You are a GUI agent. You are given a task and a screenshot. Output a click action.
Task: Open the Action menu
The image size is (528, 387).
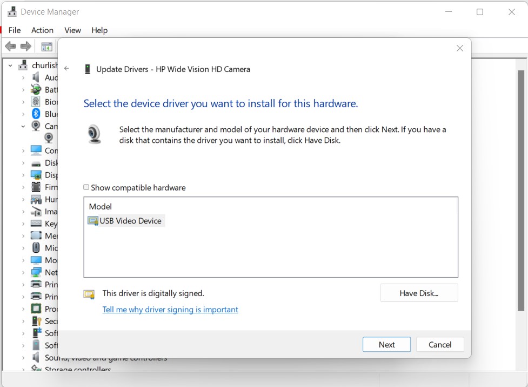pyautogui.click(x=42, y=30)
